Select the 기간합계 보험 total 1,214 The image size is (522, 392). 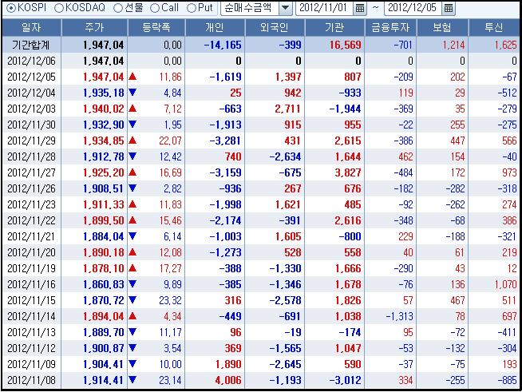453,45
